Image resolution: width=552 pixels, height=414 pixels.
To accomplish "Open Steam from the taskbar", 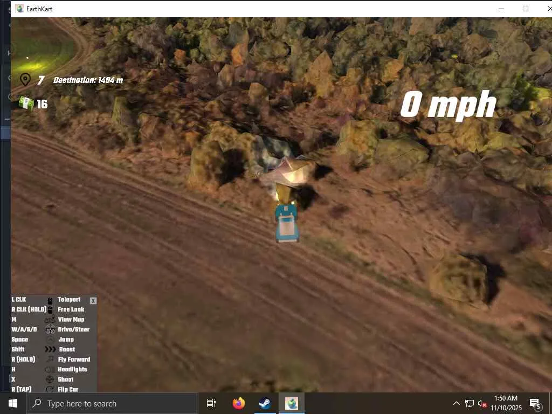I will [265, 403].
